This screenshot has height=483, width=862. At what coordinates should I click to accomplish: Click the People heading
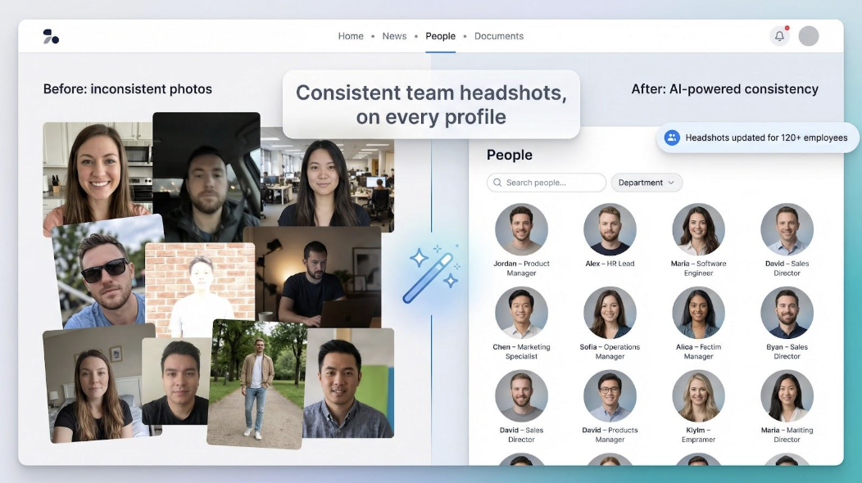pos(509,155)
